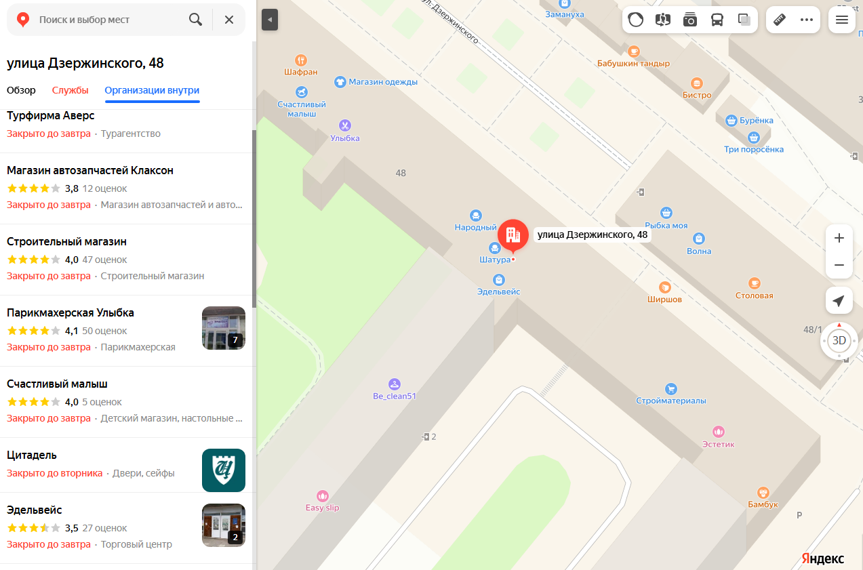Switch to Службы tab
Viewport: 863px width, 570px height.
coord(71,90)
